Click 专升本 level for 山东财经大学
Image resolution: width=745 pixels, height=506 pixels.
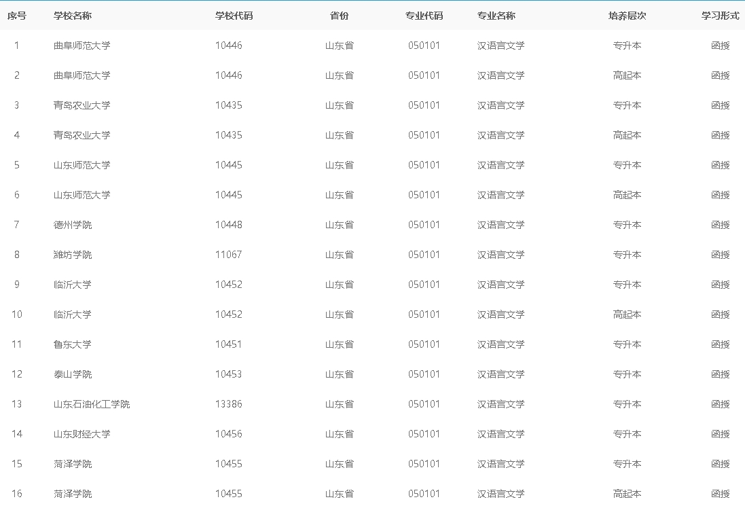pos(627,434)
